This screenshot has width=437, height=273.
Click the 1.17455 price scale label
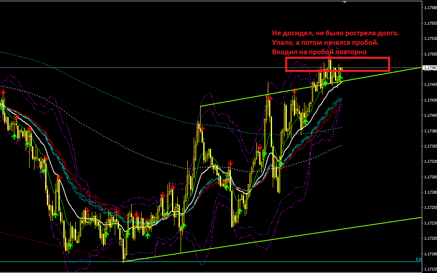tap(430, 84)
